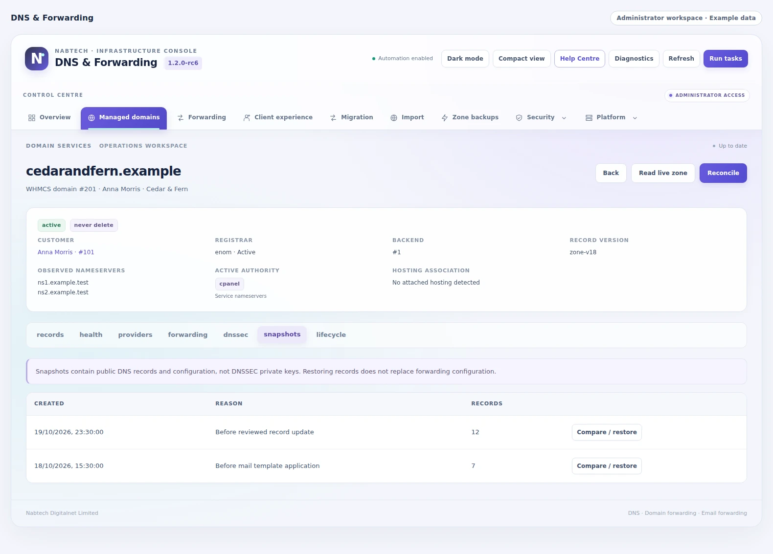
Task: Click the Managed domains globe icon
Action: tap(91, 118)
